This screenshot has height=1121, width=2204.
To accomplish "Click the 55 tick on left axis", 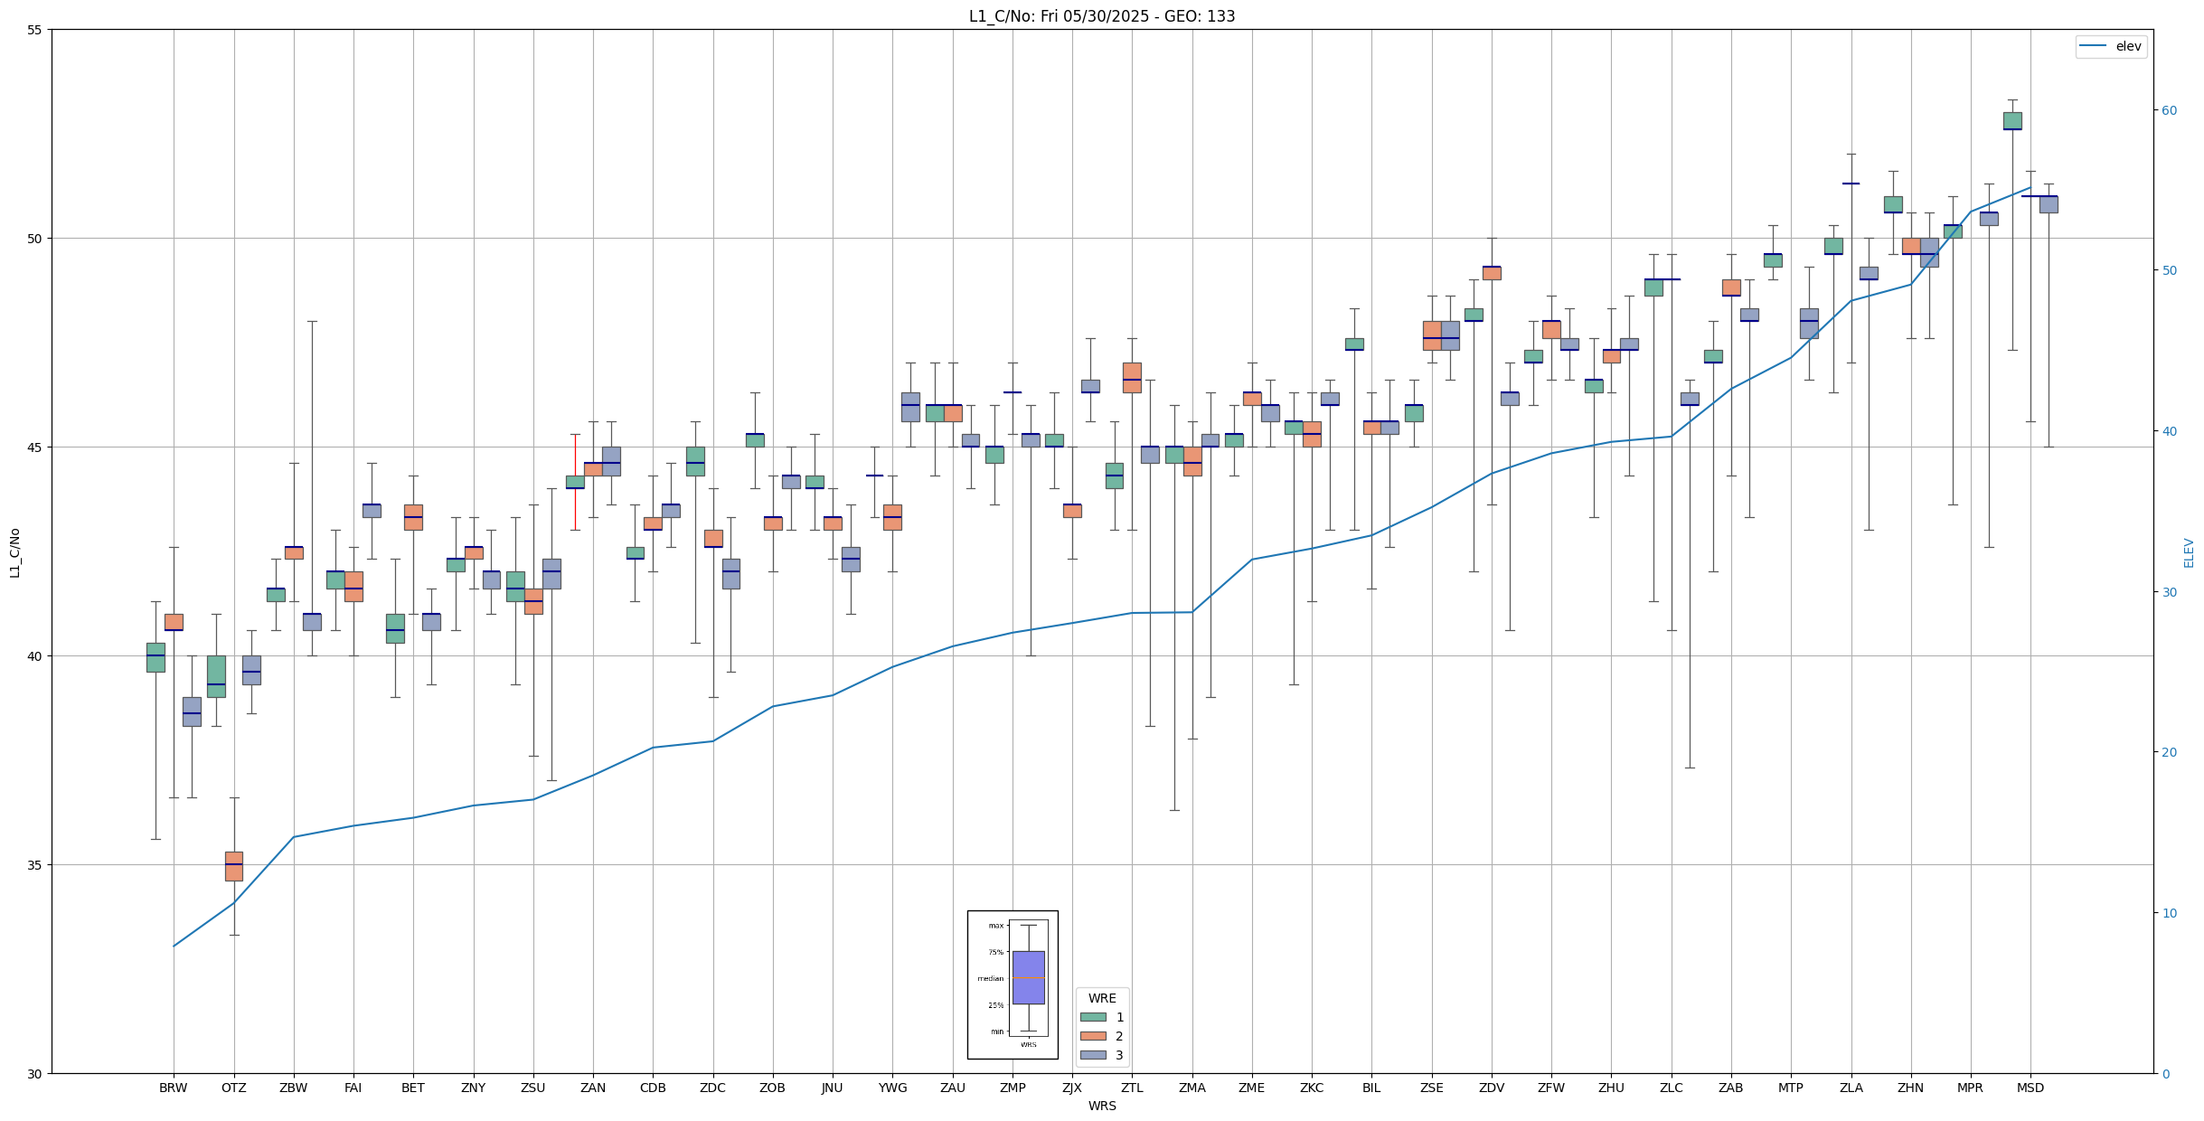I will tap(35, 30).
